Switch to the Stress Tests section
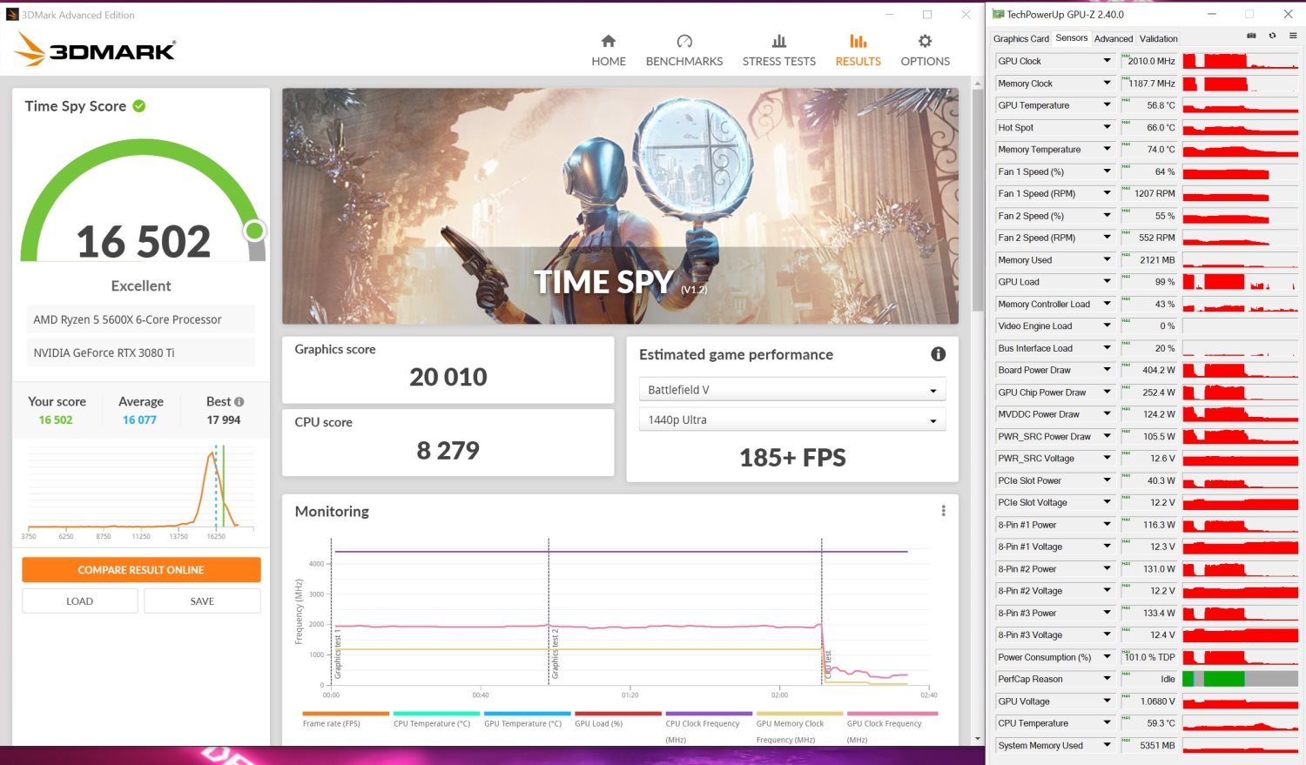Image resolution: width=1306 pixels, height=765 pixels. pyautogui.click(x=778, y=50)
